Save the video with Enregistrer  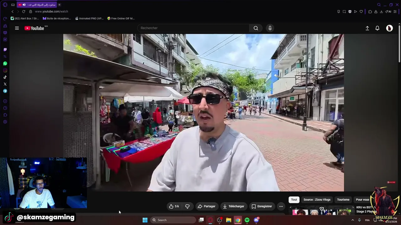[x=262, y=206]
